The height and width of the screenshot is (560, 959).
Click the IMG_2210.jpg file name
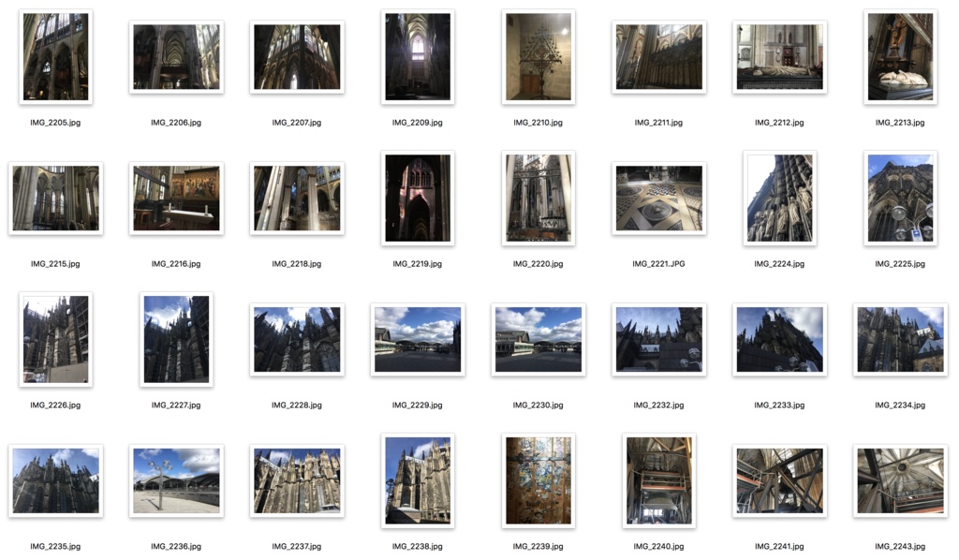539,123
